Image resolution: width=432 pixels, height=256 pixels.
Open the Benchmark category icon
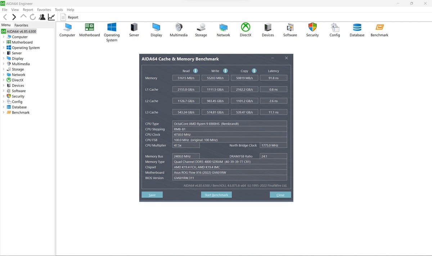(x=379, y=27)
